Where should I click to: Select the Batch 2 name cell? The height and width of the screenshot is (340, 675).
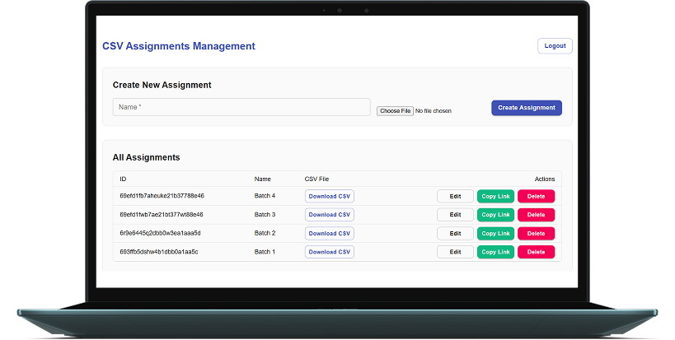(265, 233)
